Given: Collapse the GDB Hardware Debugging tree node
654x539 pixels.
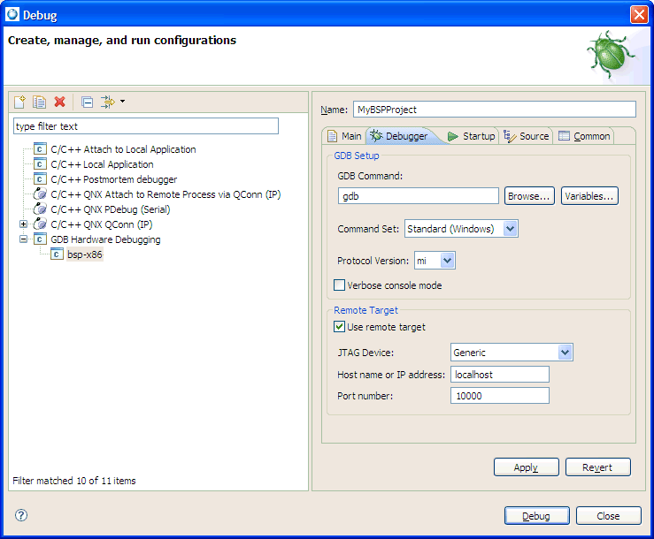Looking at the screenshot, I should pos(24,239).
